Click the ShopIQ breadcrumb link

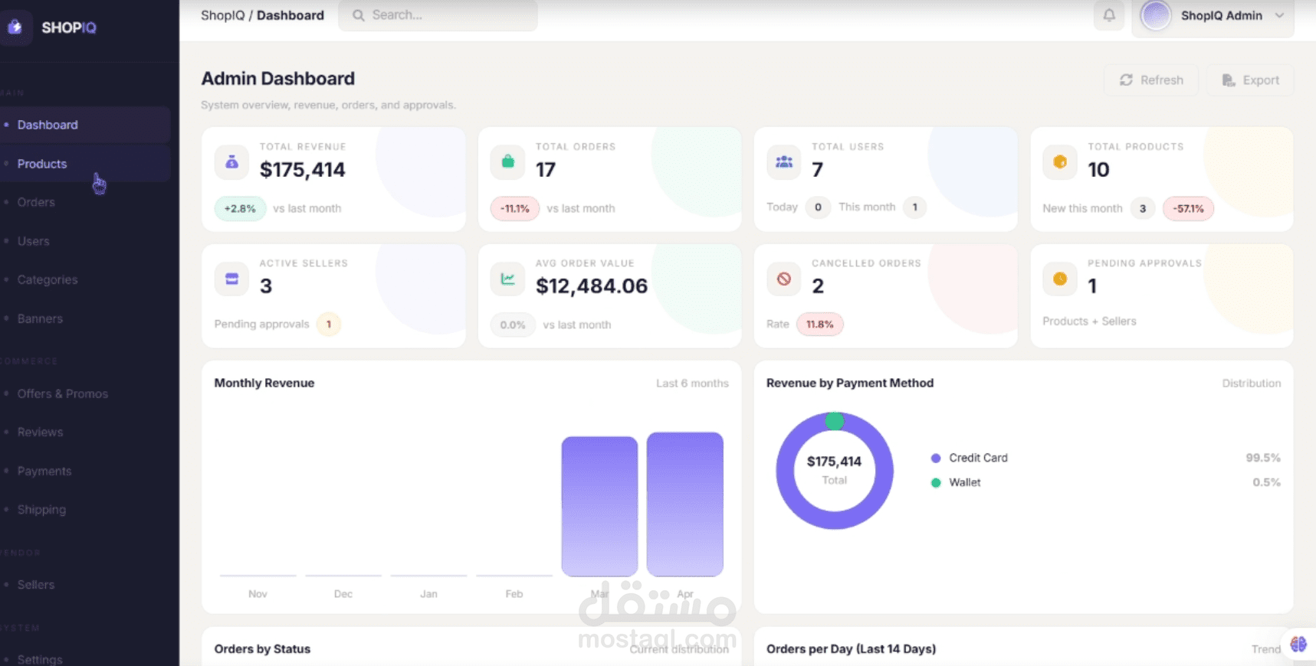pyautogui.click(x=222, y=15)
